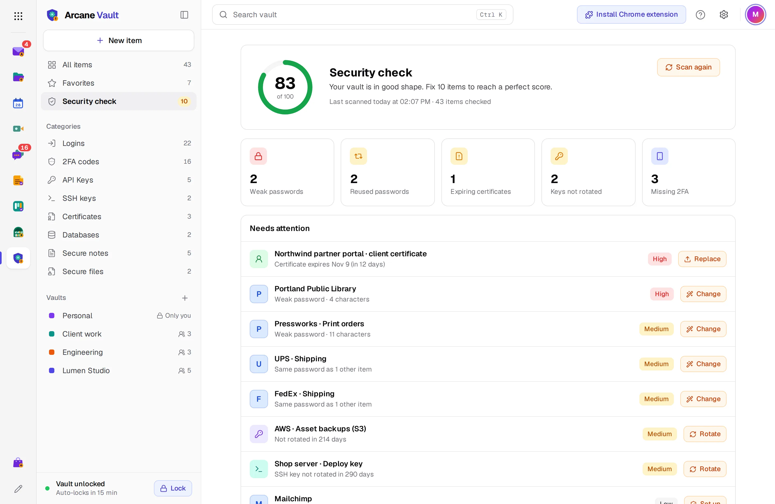Image resolution: width=775 pixels, height=504 pixels.
Task: Open the settings gear icon
Action: (724, 15)
